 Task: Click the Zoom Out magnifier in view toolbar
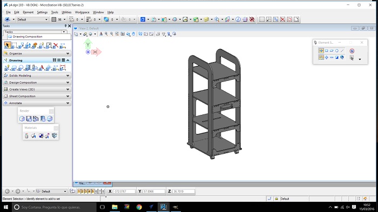112,34
